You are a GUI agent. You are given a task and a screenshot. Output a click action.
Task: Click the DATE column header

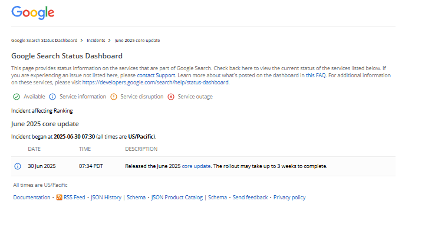coord(34,149)
